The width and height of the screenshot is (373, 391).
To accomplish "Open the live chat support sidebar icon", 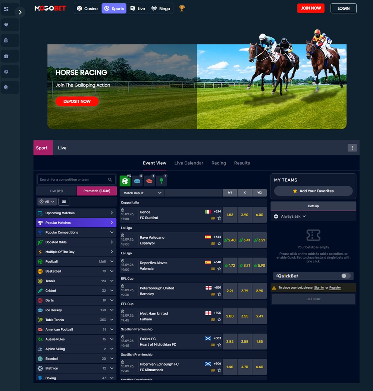I will coord(6,87).
